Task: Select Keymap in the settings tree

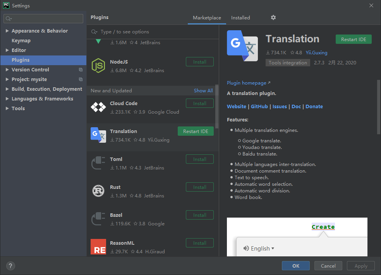Action: coord(21,40)
